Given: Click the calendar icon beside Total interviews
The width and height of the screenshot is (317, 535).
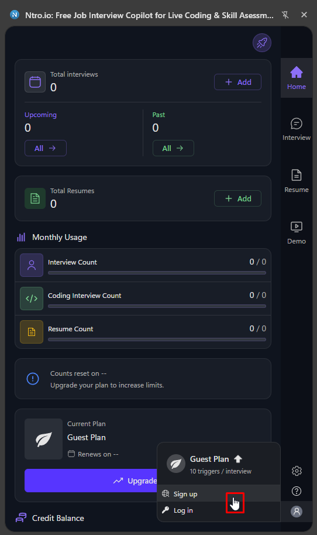Looking at the screenshot, I should click(35, 82).
